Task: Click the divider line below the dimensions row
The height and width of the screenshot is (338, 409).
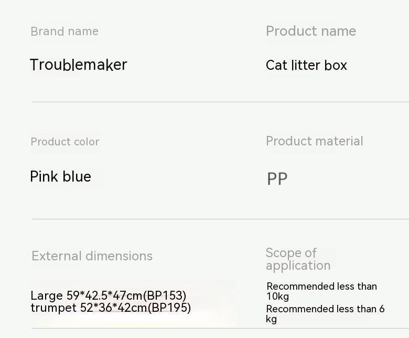Action: coord(220,329)
